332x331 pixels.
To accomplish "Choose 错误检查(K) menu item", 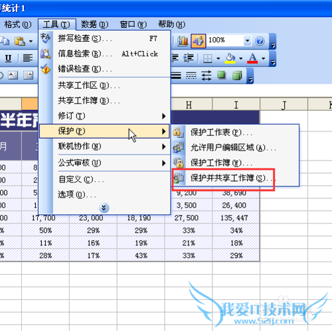I will (x=104, y=69).
